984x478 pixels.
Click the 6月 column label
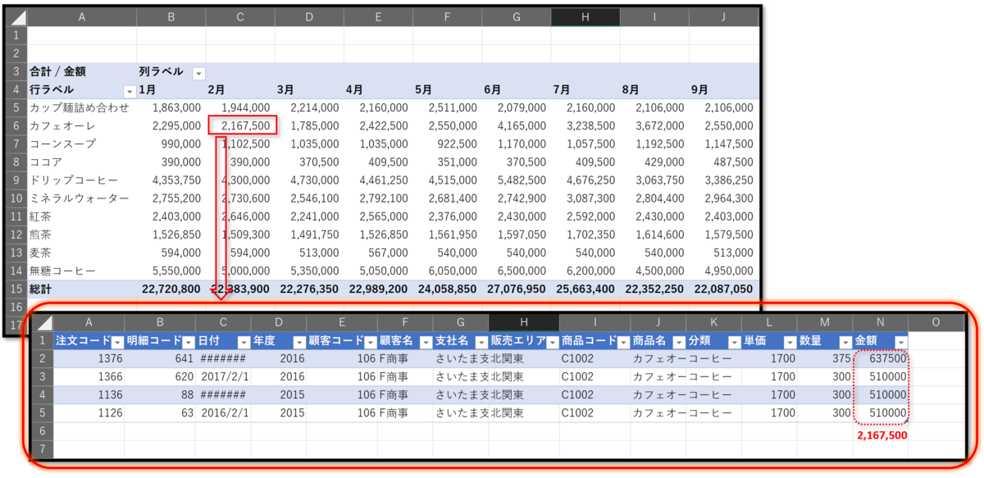point(493,89)
